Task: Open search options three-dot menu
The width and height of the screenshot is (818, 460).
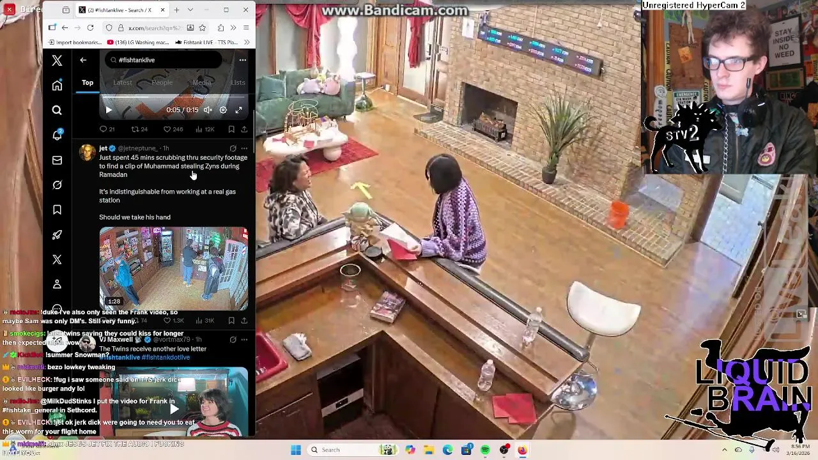Action: (x=243, y=60)
